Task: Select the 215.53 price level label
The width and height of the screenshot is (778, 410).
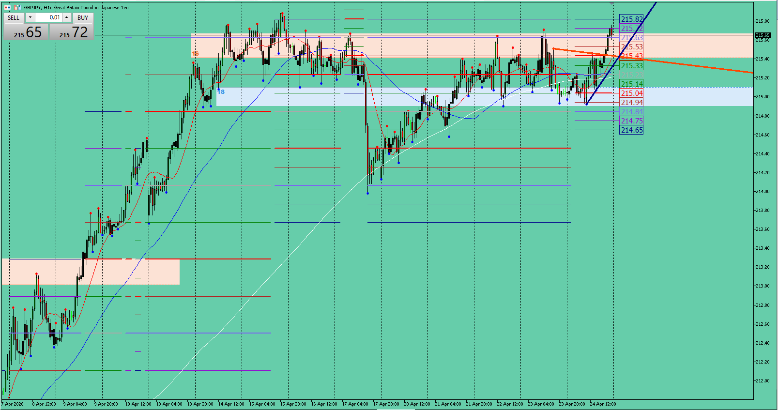Action: coord(631,47)
